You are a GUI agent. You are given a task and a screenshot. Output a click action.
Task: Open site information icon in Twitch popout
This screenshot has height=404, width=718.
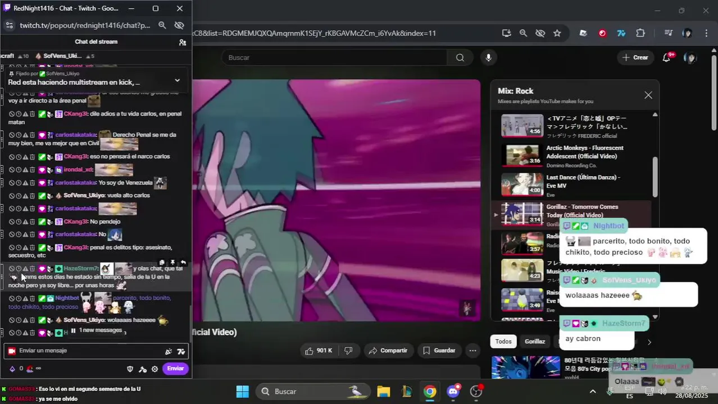click(9, 25)
